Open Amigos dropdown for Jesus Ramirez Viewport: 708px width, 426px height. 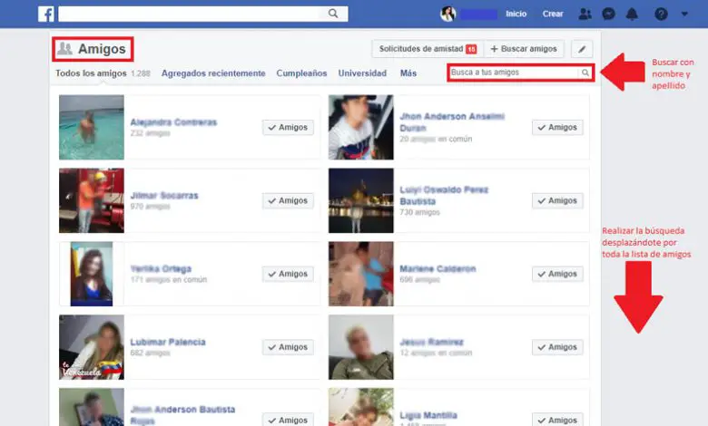click(x=557, y=347)
